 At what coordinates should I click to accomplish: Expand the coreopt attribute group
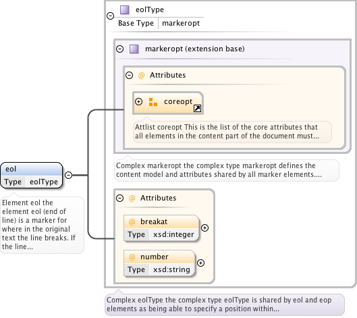click(x=138, y=101)
